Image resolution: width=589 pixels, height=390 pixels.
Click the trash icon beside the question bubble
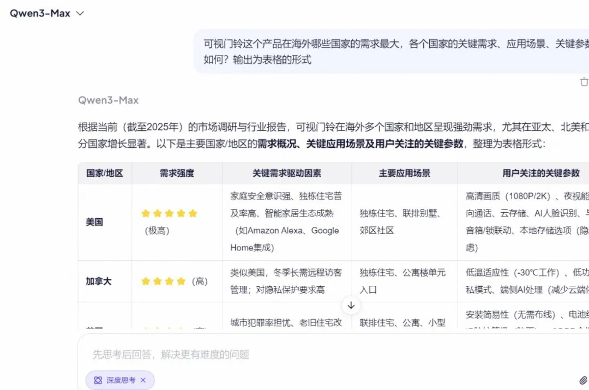coord(584,82)
